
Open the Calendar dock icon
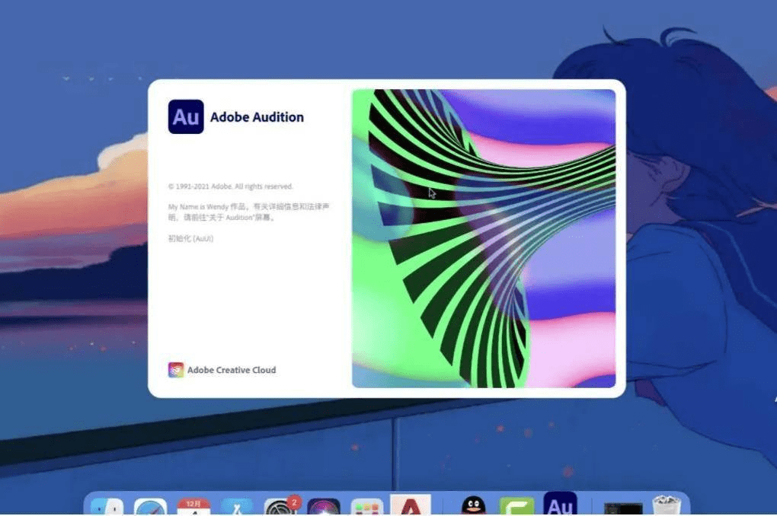coord(193,507)
